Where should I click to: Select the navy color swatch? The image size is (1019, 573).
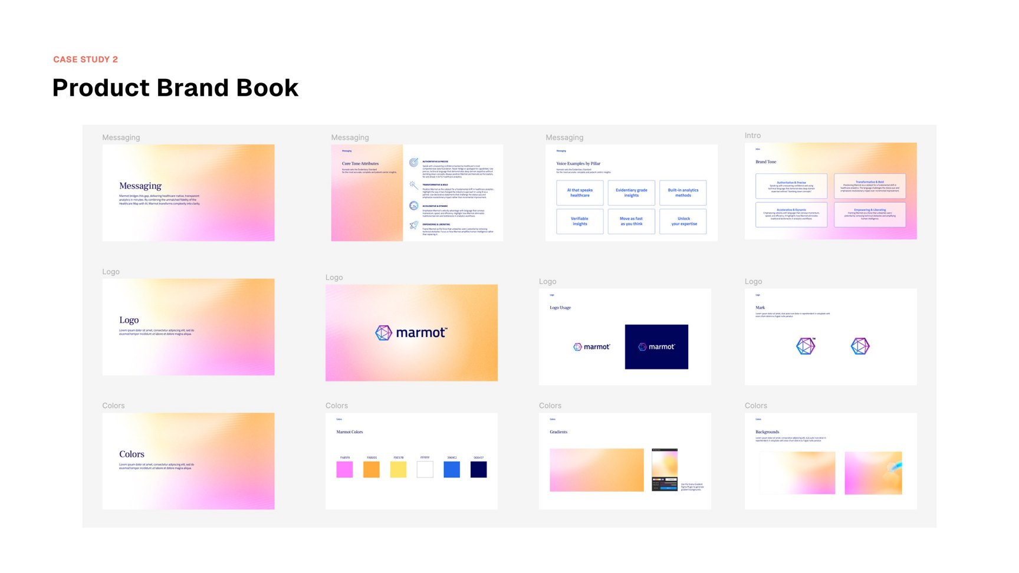tap(479, 469)
